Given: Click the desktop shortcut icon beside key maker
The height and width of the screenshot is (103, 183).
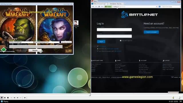Looking at the screenshot, I should 76,24.
